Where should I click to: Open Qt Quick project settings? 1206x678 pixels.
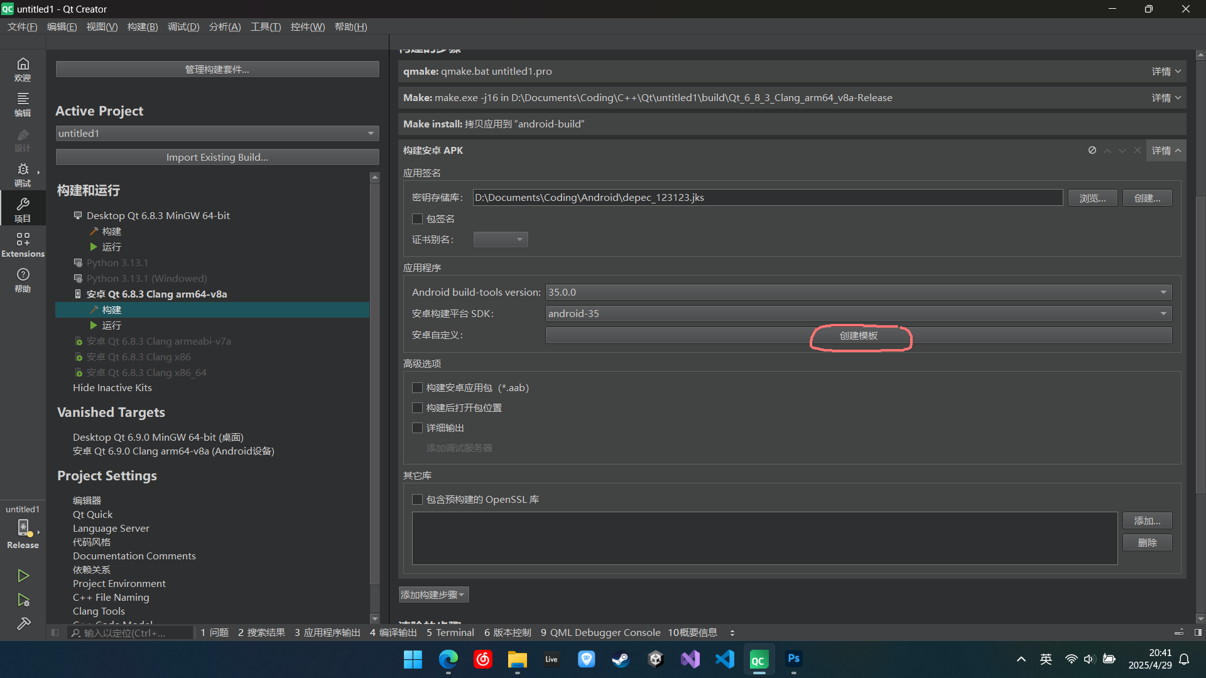(x=92, y=515)
